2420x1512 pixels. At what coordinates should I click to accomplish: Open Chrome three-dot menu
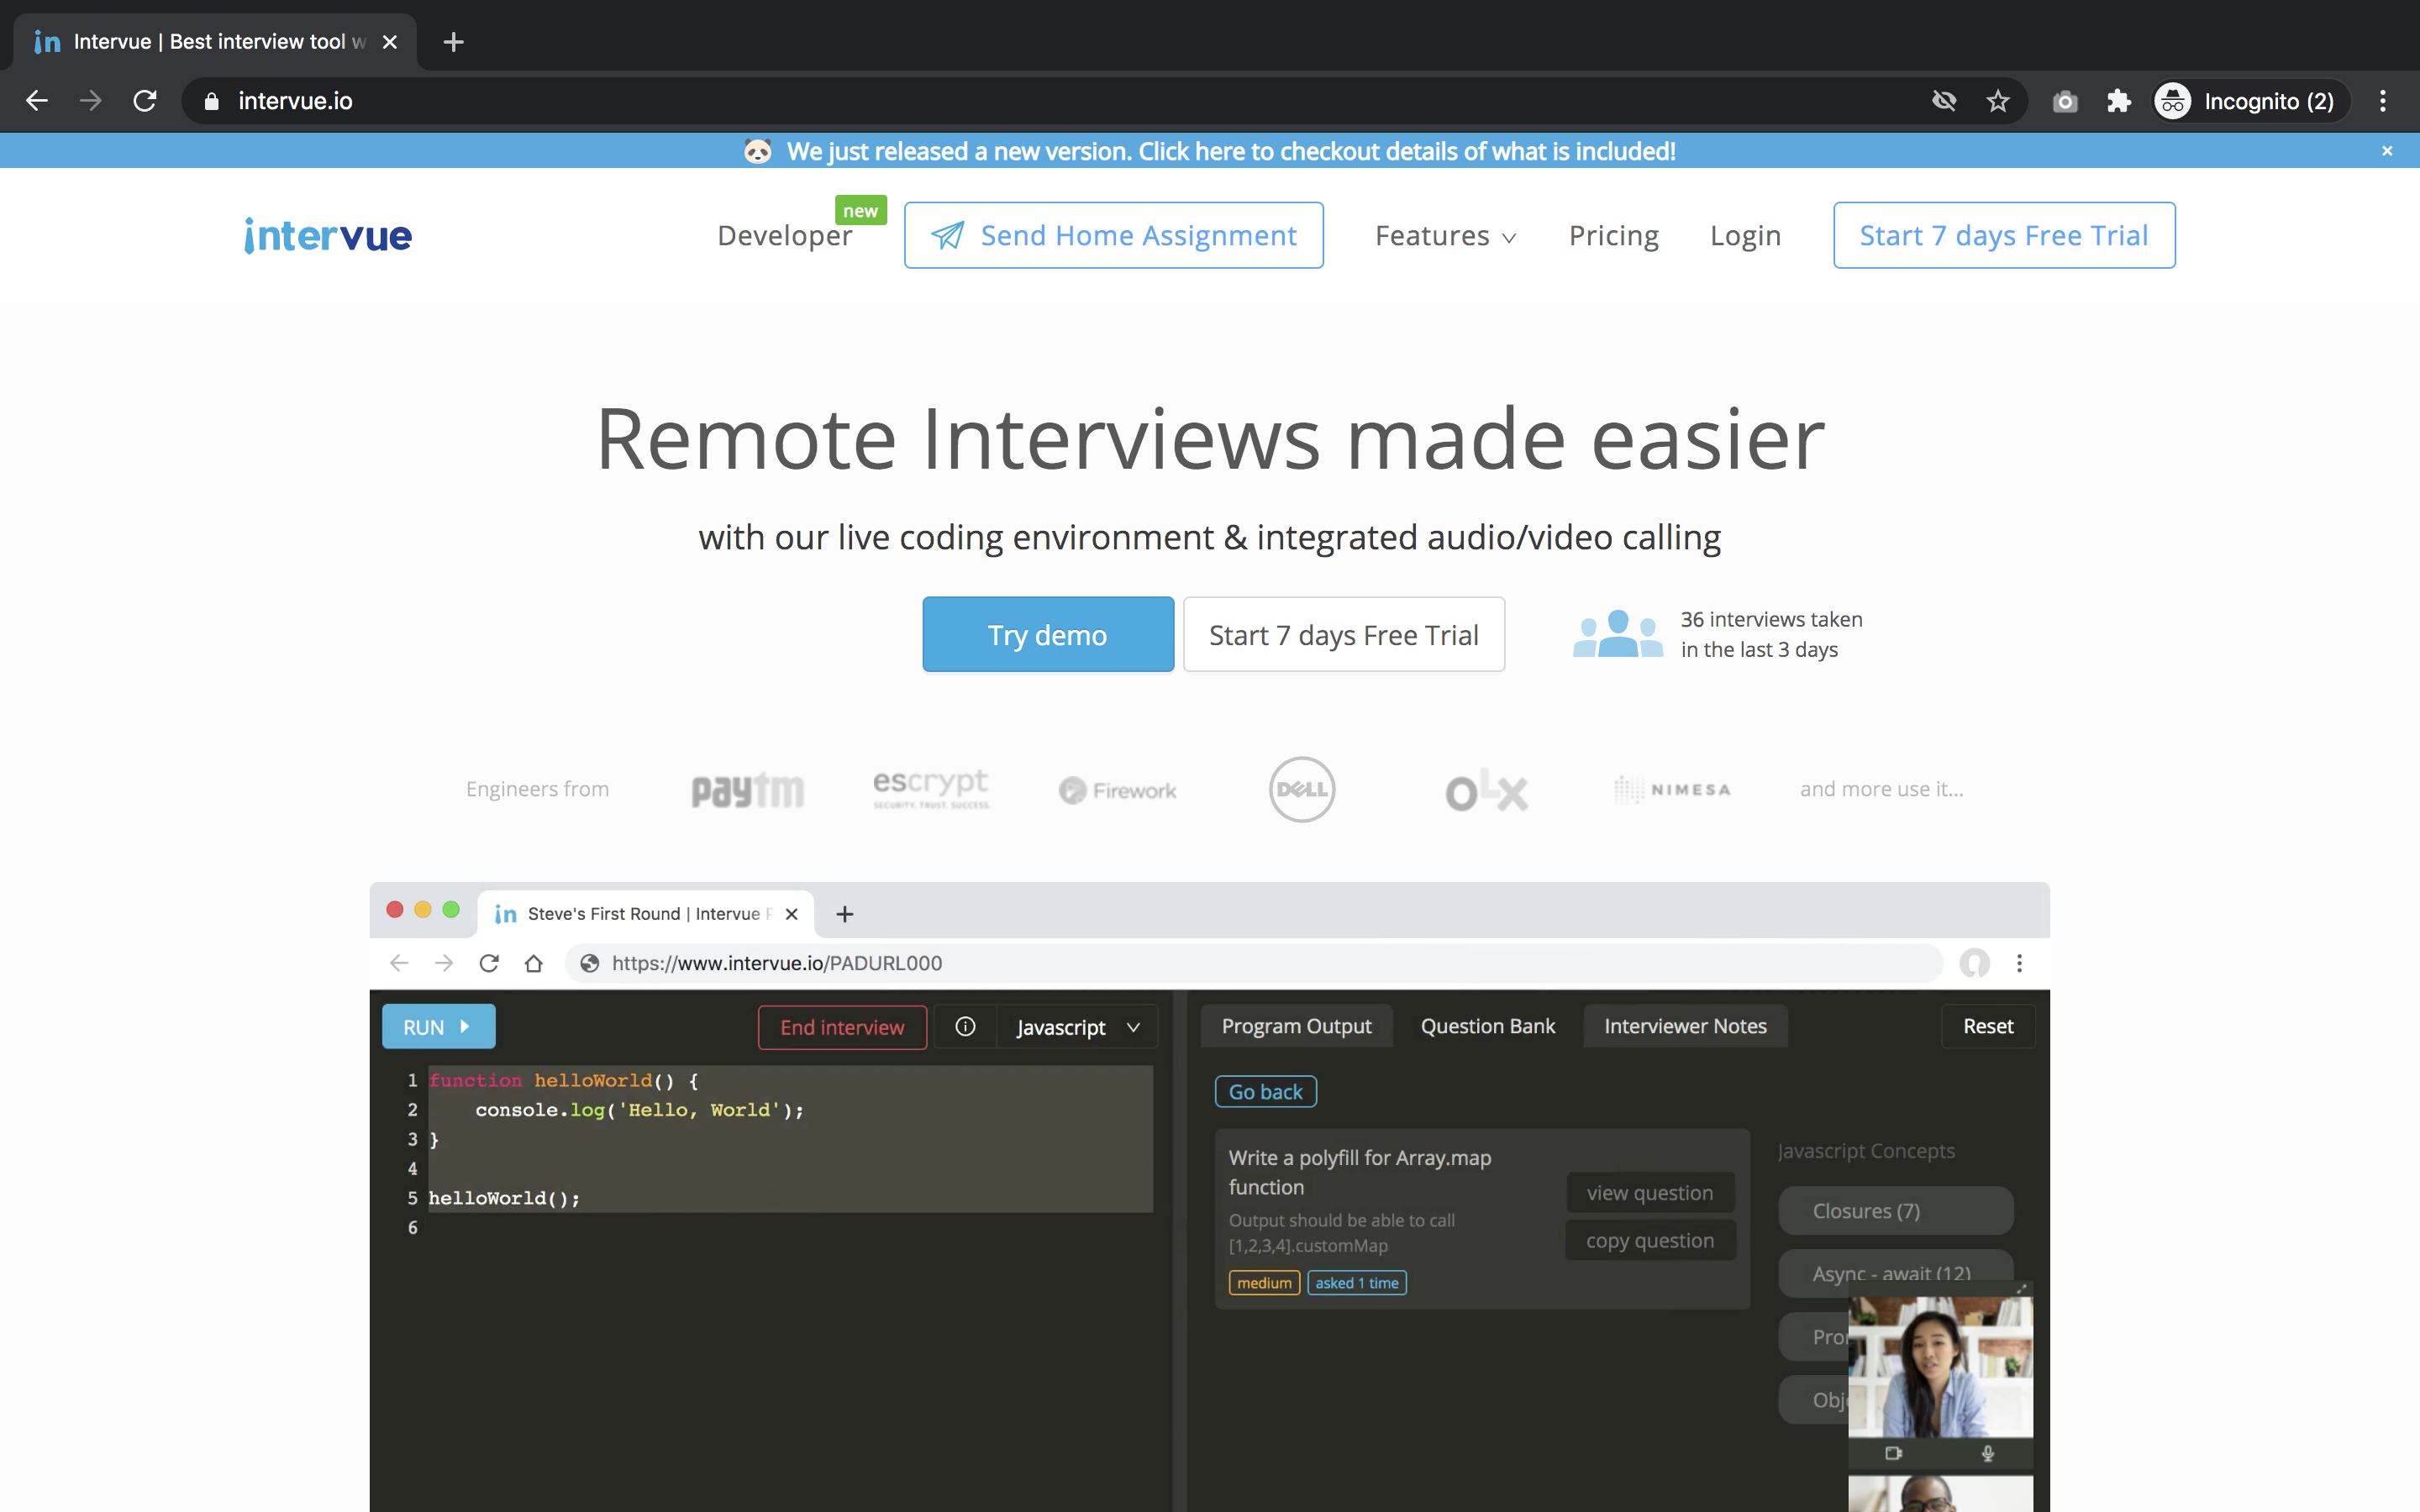click(x=2382, y=101)
